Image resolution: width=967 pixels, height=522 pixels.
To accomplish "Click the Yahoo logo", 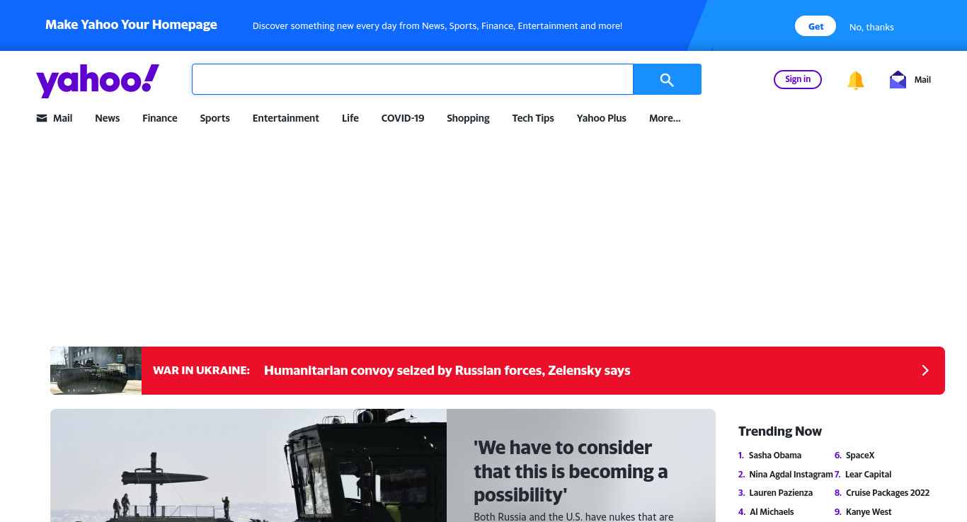I will (98, 81).
